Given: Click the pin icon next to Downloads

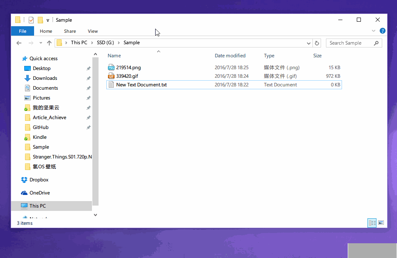Looking at the screenshot, I should [x=88, y=78].
